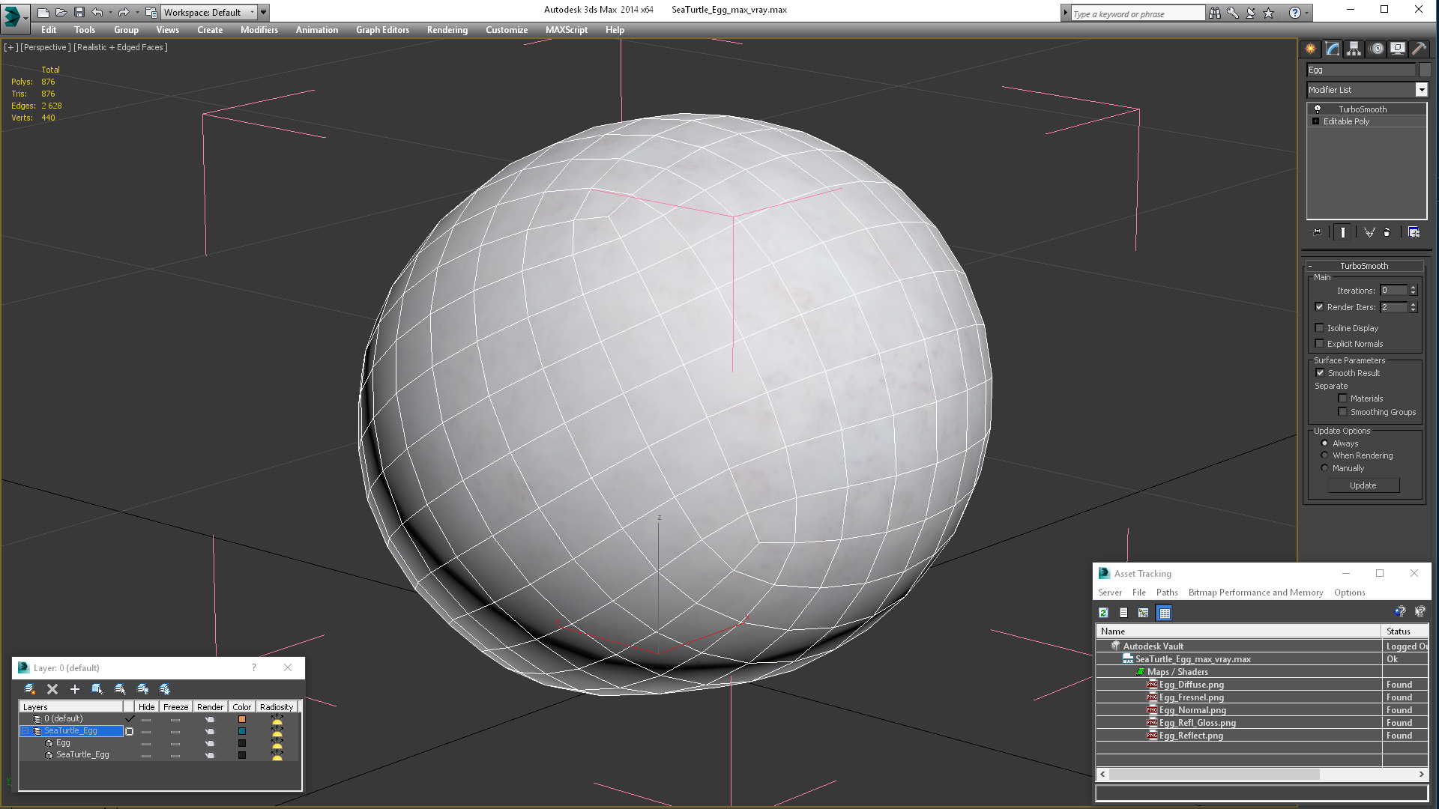This screenshot has height=809, width=1439.
Task: Open the Modifier List dropdown
Action: coord(1421,90)
